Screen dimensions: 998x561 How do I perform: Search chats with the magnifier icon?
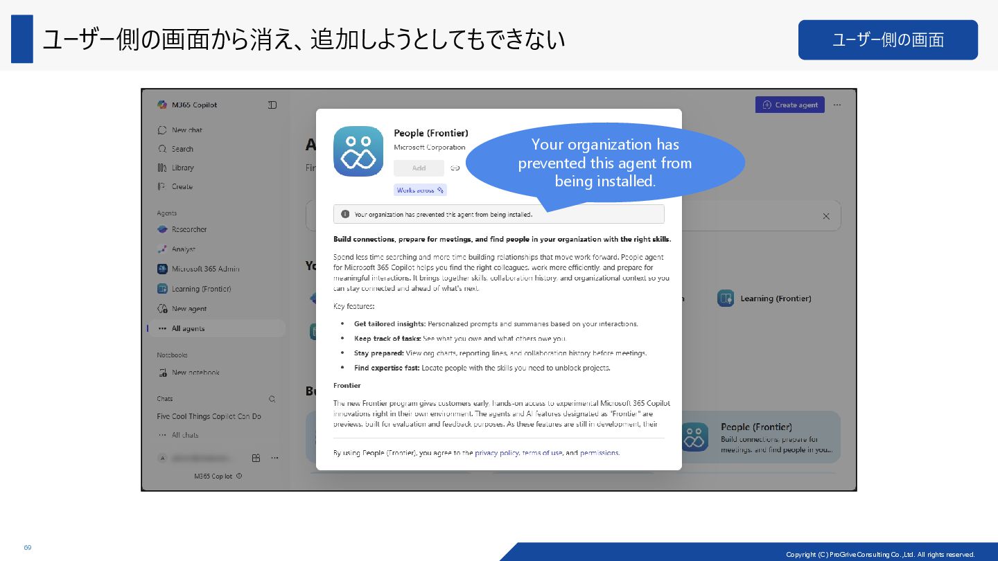[272, 399]
